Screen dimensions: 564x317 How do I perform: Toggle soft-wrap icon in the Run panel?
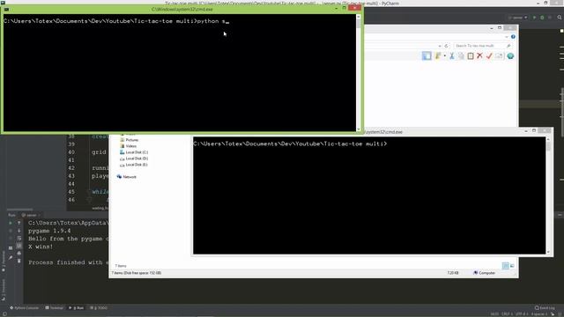(x=19, y=239)
